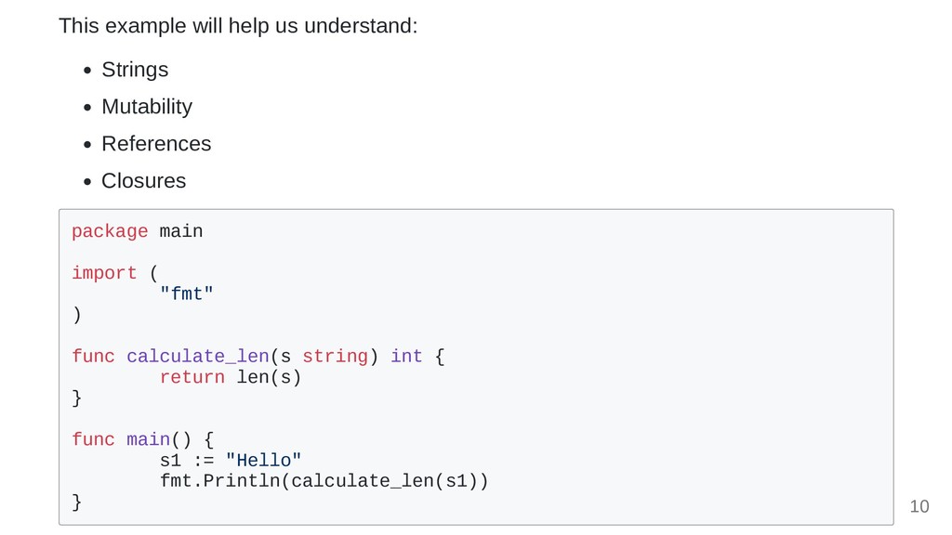Click the closing brace of main function
The width and height of the screenshot is (952, 535).
pos(76,502)
